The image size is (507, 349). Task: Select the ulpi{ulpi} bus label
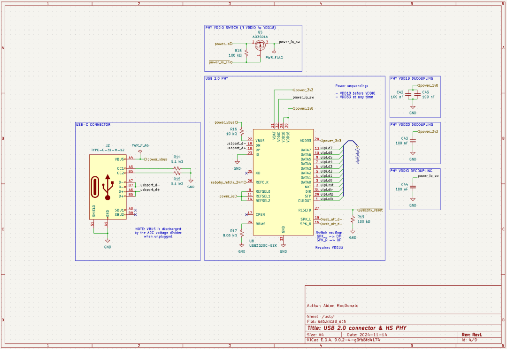click(358, 155)
